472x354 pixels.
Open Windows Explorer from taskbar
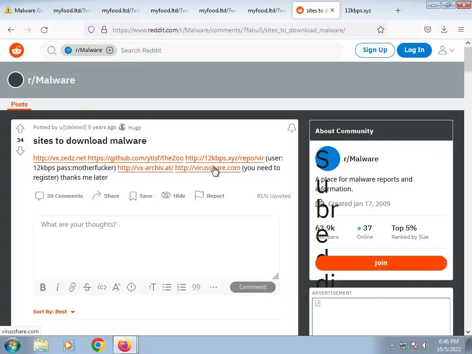tap(41, 345)
